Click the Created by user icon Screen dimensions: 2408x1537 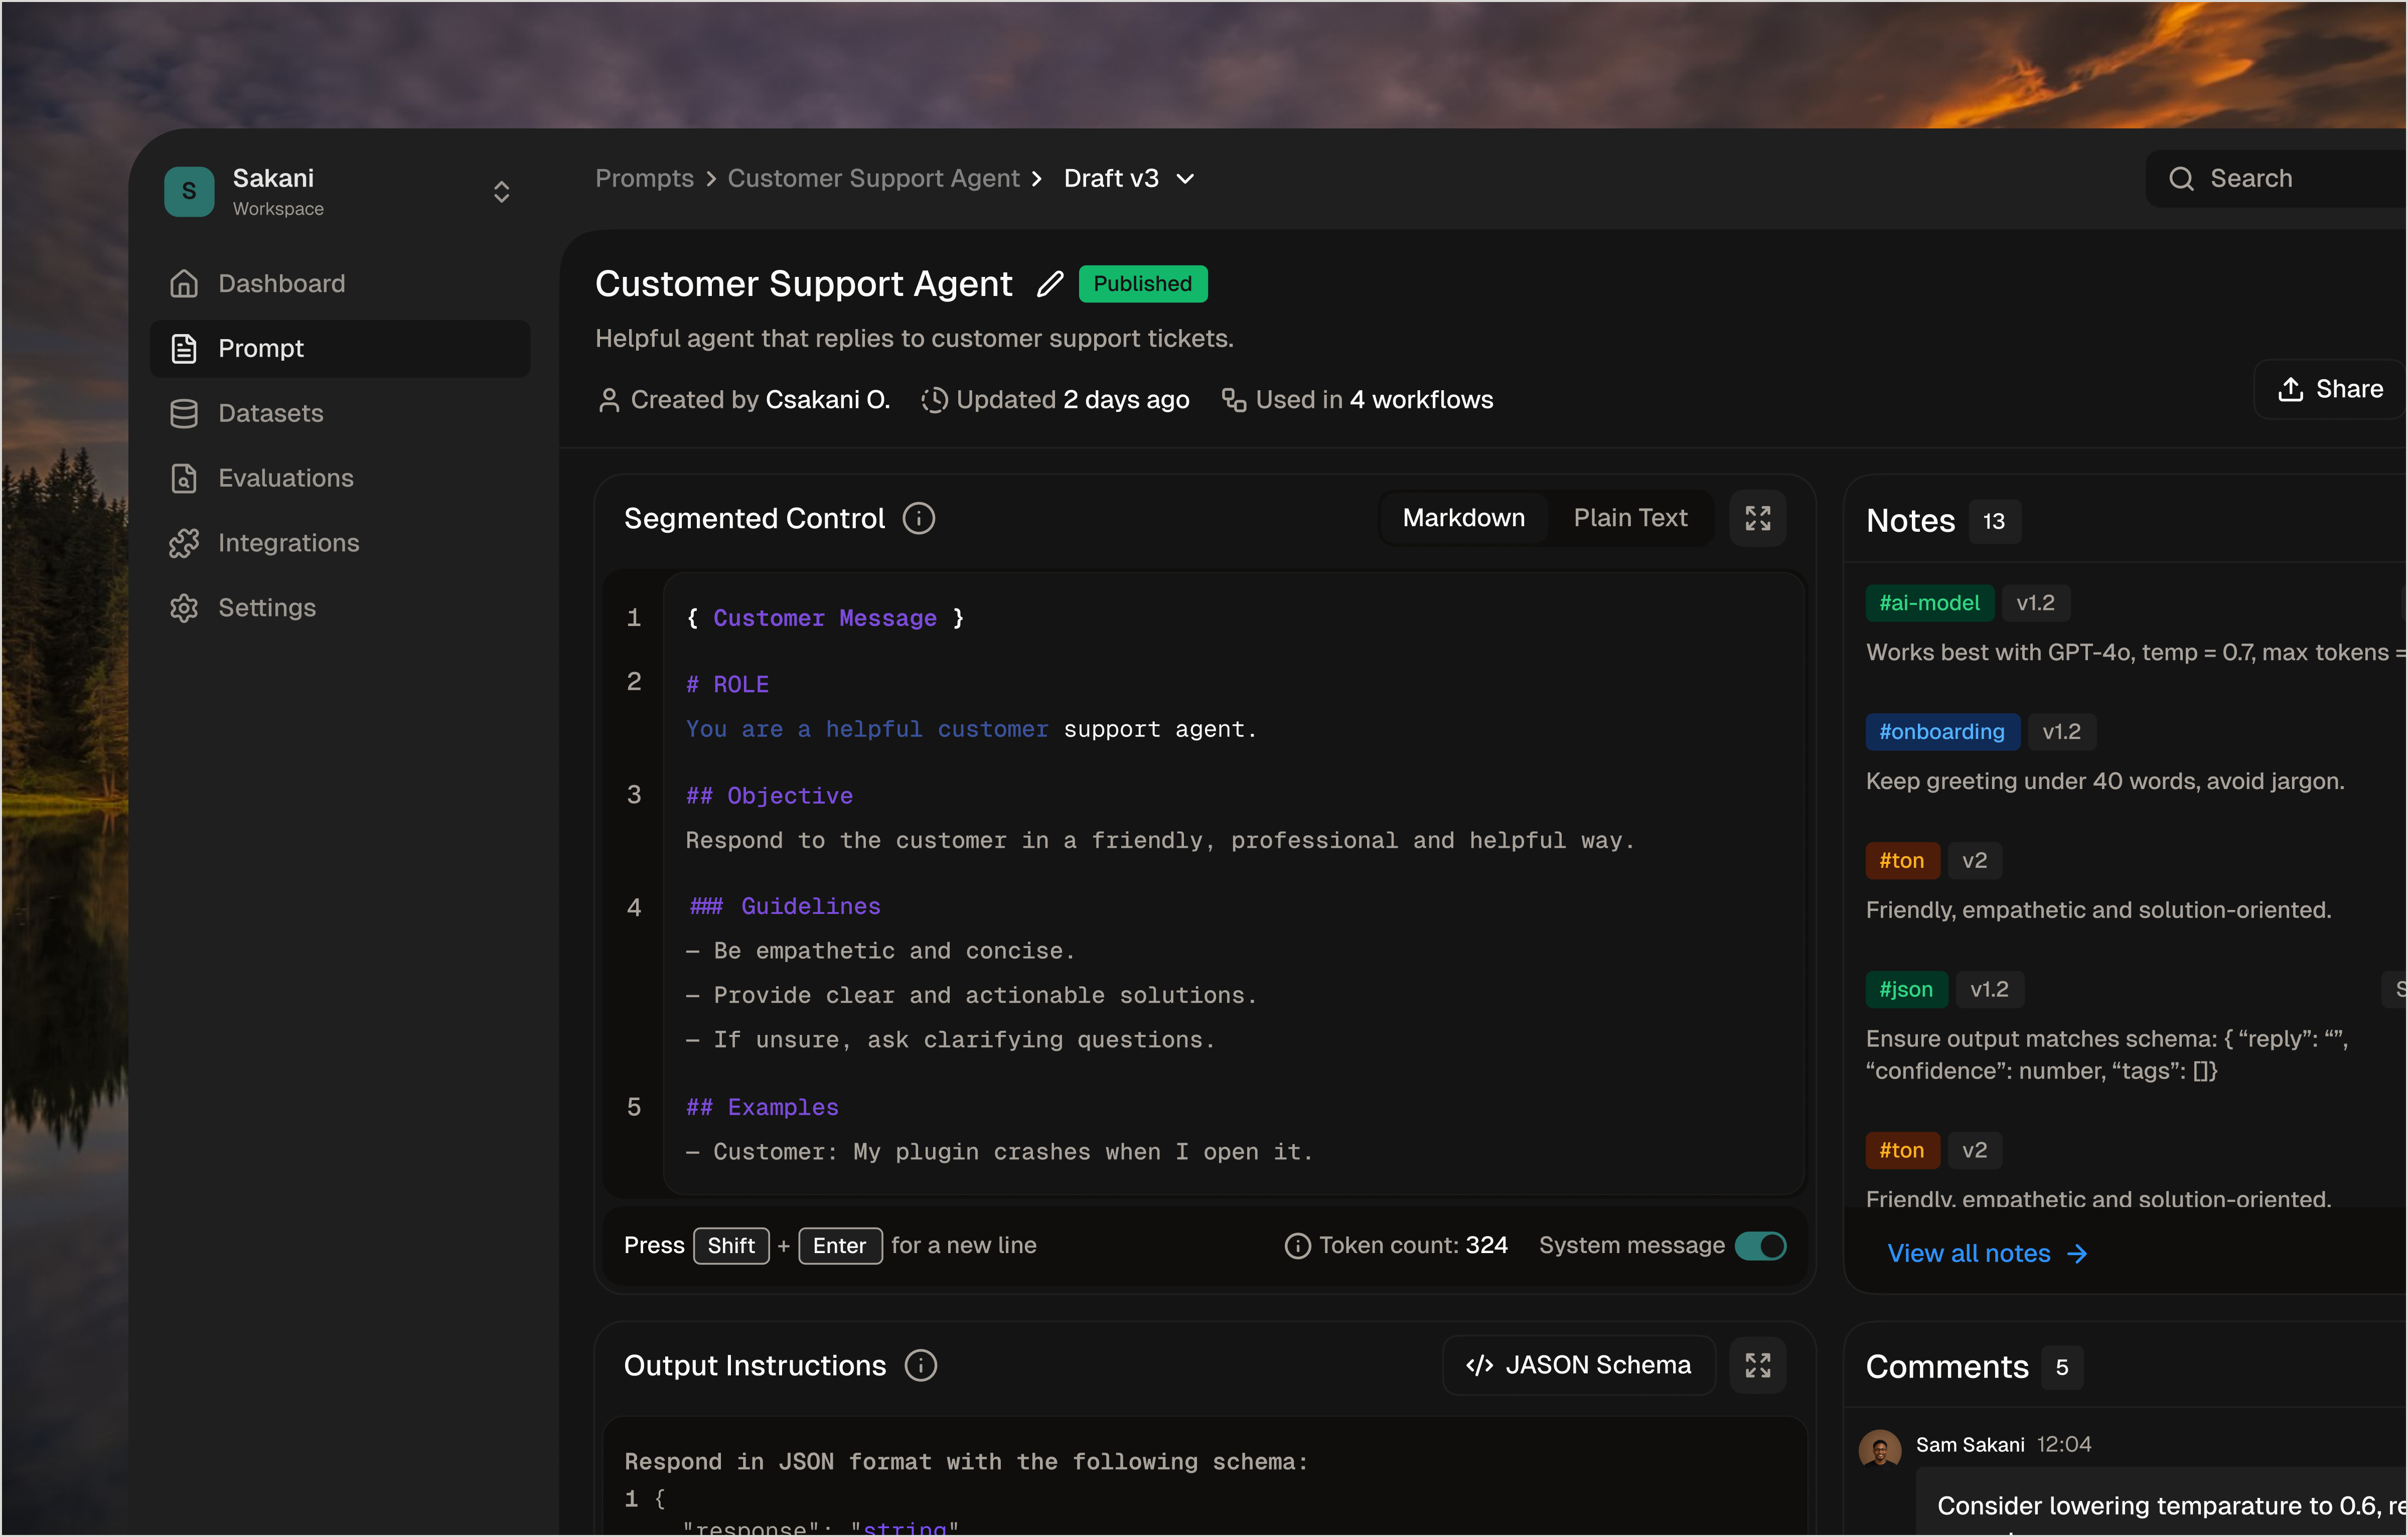pyautogui.click(x=608, y=400)
